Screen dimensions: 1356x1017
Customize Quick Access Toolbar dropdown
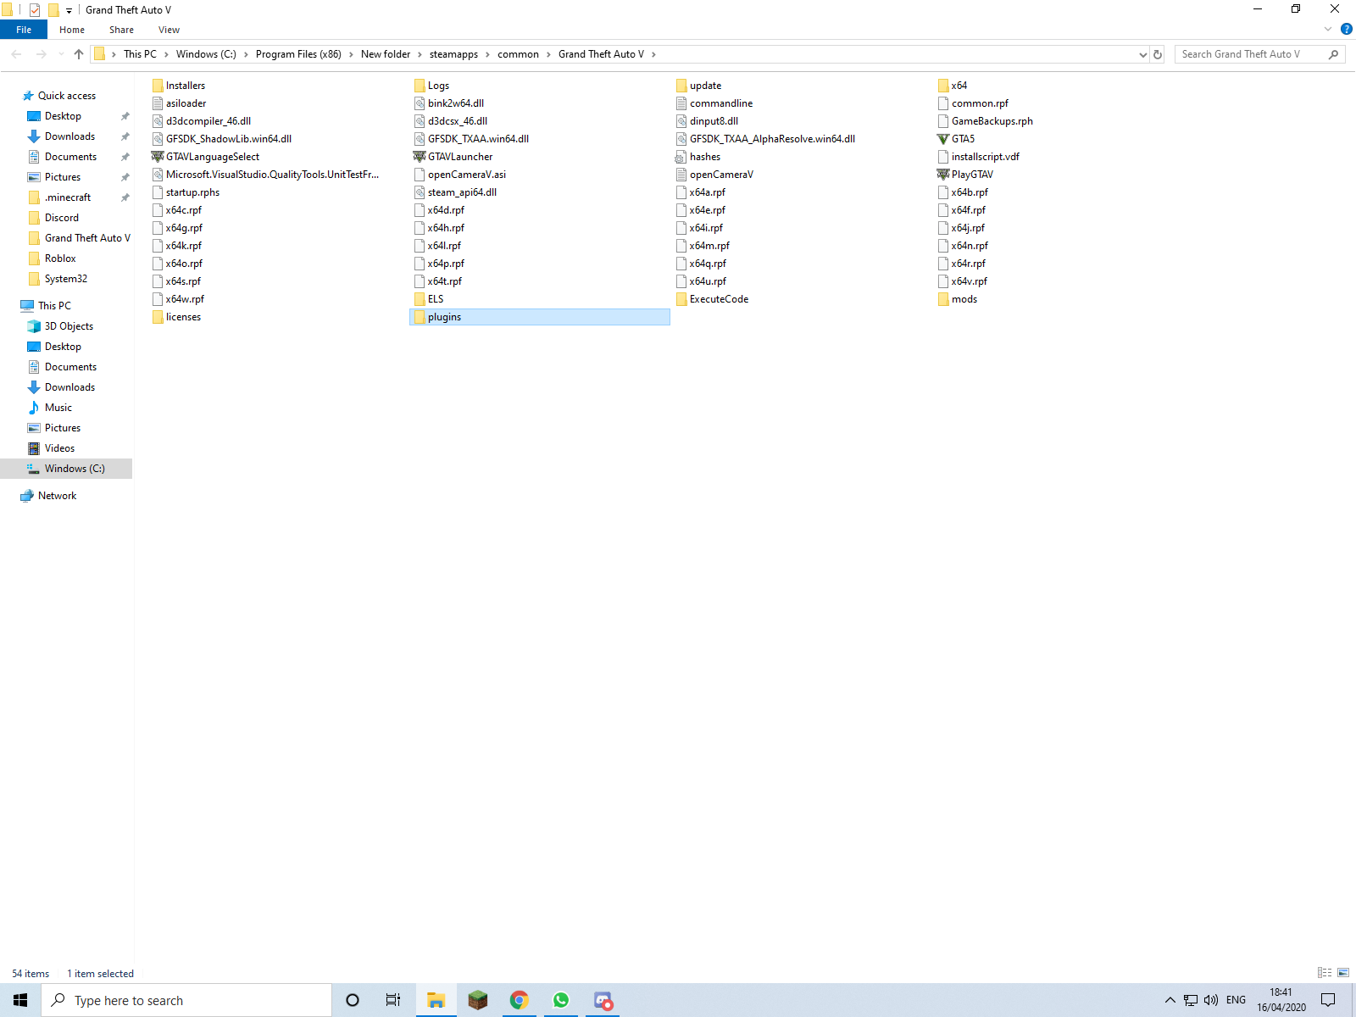point(69,10)
